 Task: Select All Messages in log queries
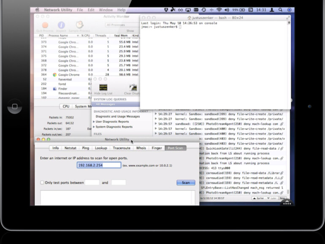(106, 104)
